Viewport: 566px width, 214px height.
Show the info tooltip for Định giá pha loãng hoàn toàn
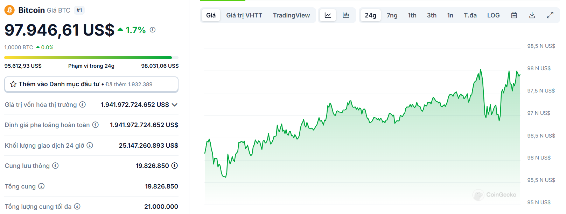pyautogui.click(x=96, y=125)
